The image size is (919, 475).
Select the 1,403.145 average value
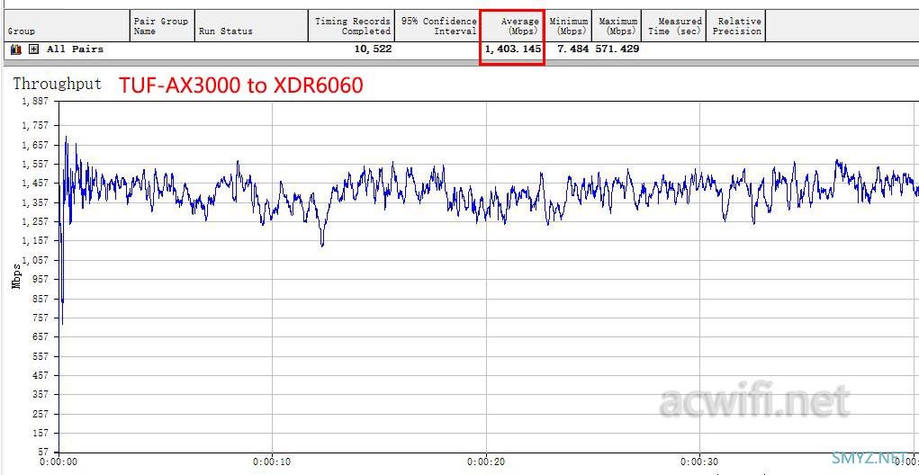pos(513,49)
